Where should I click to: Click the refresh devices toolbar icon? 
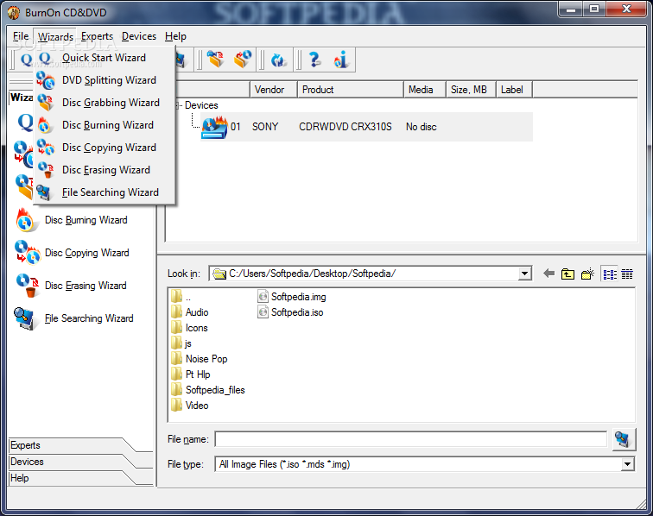[278, 60]
